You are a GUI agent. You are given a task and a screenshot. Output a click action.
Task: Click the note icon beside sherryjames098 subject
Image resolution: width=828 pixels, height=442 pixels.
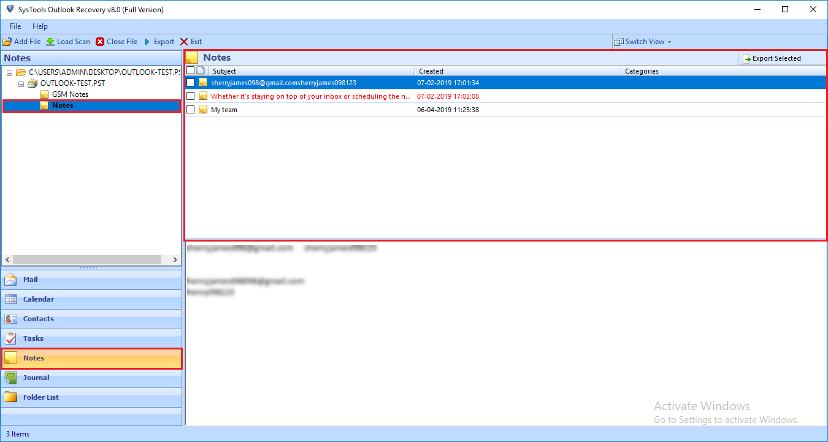[x=203, y=83]
